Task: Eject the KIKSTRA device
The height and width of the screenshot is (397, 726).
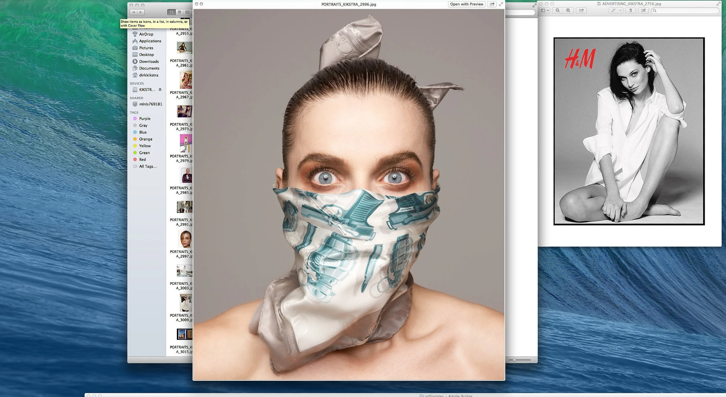Action: (160, 89)
